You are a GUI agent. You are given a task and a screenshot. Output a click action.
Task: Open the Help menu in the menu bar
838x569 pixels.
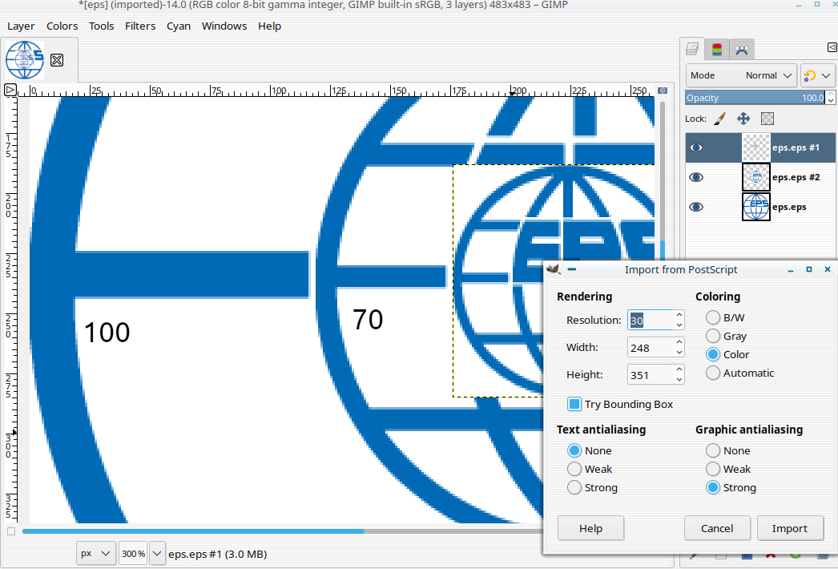(x=269, y=26)
